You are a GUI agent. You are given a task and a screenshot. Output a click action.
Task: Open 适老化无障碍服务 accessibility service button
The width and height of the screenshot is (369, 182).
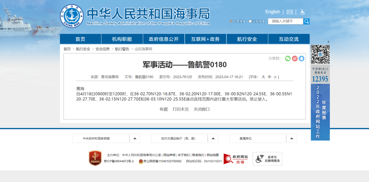click(x=267, y=159)
